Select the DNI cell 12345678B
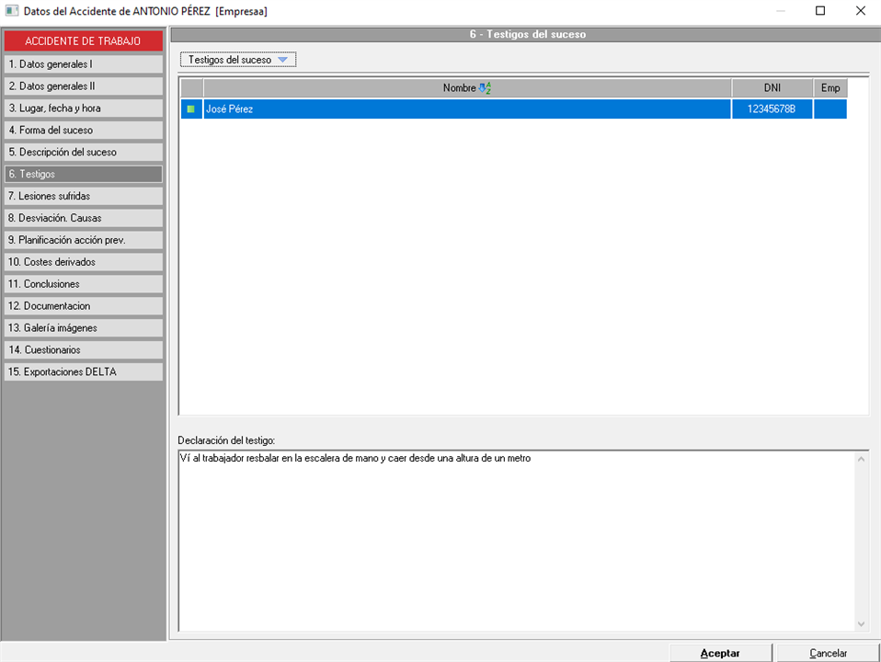The image size is (881, 662). point(772,109)
